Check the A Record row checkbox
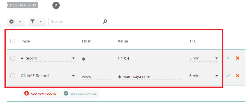The width and height of the screenshot is (250, 105). [x=13, y=58]
